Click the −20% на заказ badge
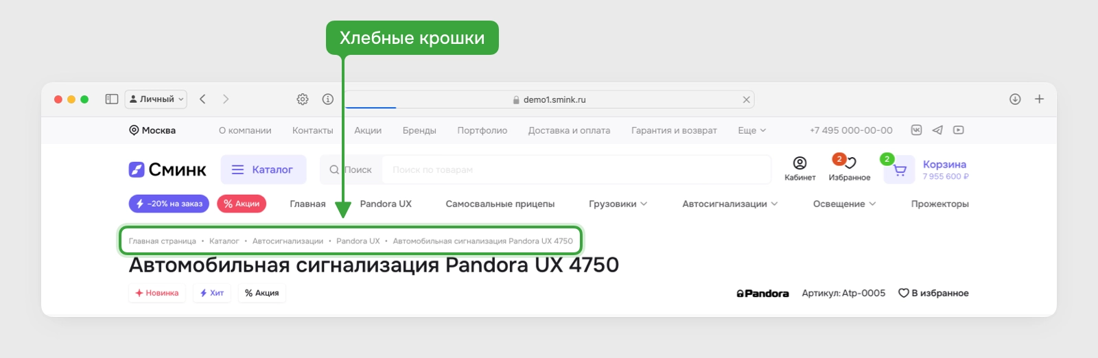The image size is (1098, 358). coord(169,204)
